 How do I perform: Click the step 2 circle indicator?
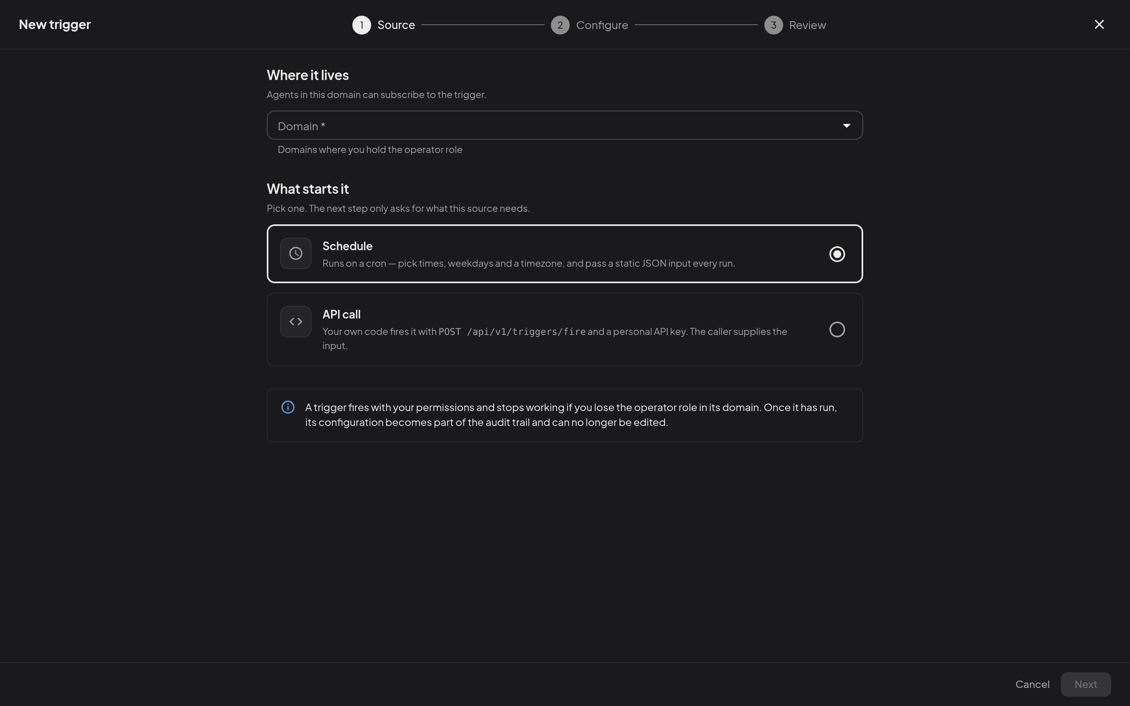pos(560,25)
